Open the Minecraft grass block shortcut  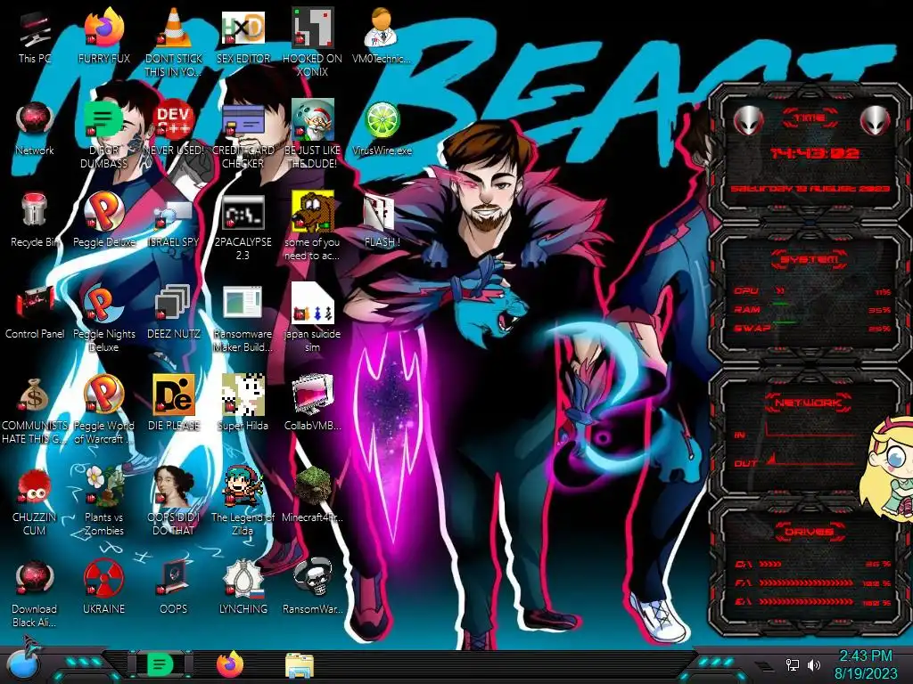[312, 495]
